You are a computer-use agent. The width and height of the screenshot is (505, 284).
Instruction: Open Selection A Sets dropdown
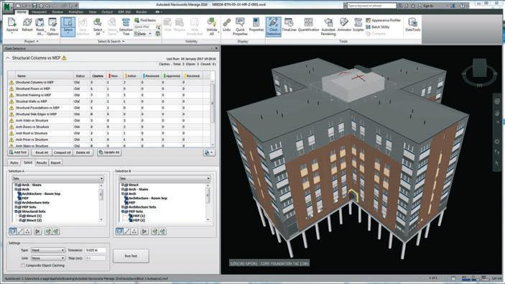57,178
